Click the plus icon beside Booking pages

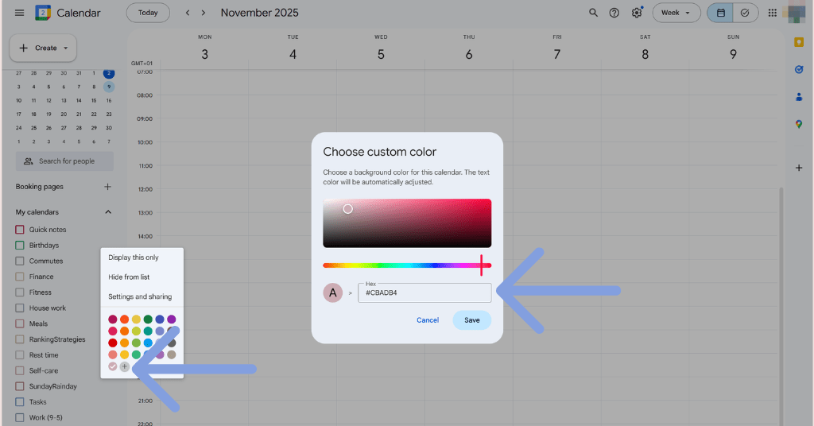[108, 187]
